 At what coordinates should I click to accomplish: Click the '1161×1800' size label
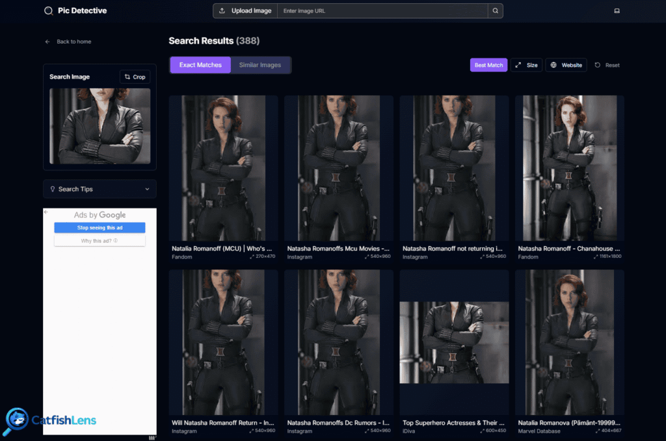coord(610,256)
